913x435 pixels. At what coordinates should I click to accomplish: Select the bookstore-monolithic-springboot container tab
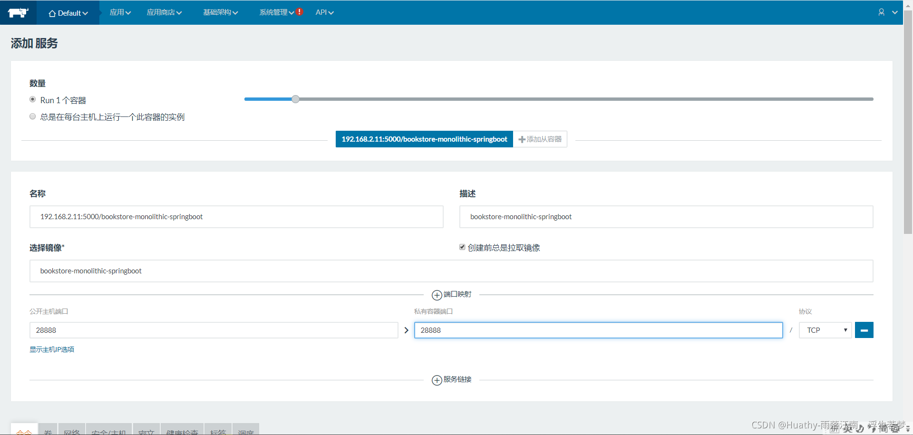(424, 139)
